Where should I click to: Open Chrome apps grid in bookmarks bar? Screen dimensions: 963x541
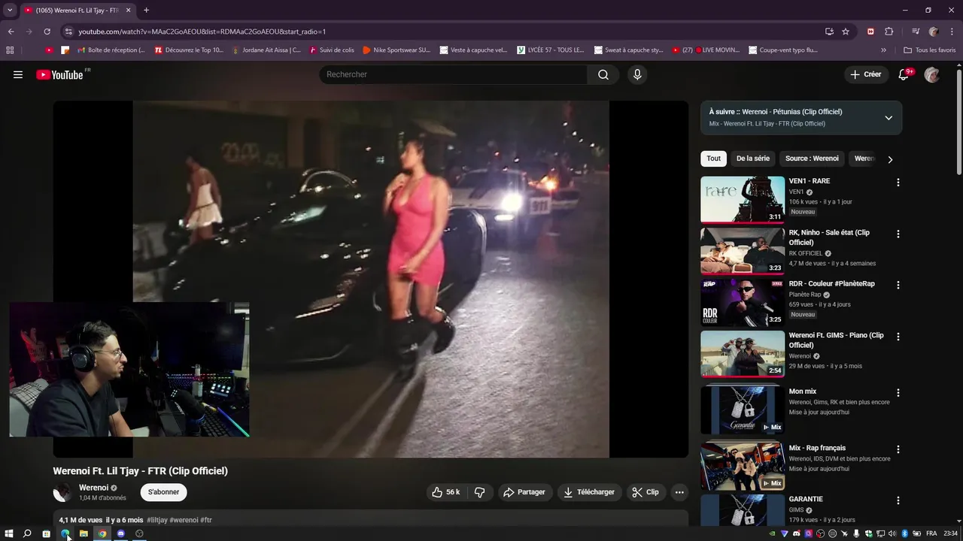10,50
